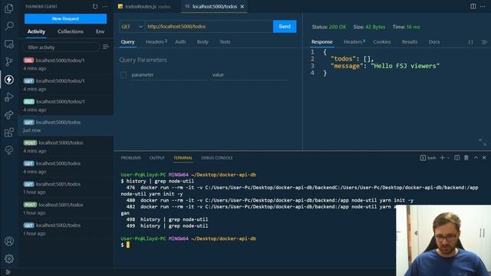This screenshot has width=491, height=276.
Task: Click the bash terminal profile icon
Action: [x=423, y=158]
